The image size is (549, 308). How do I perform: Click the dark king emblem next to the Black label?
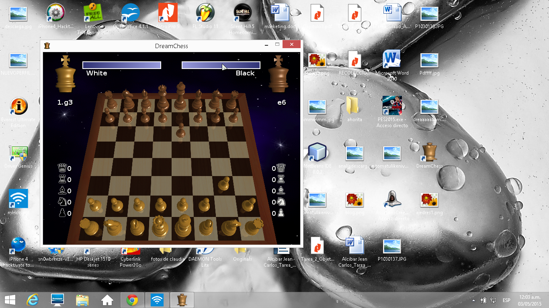point(278,74)
